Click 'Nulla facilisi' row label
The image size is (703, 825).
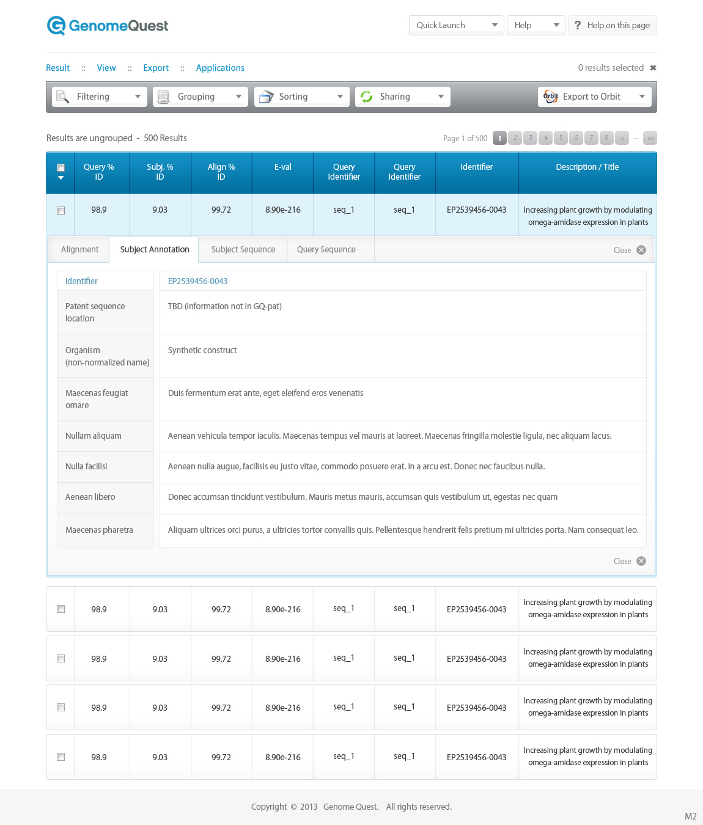point(86,466)
